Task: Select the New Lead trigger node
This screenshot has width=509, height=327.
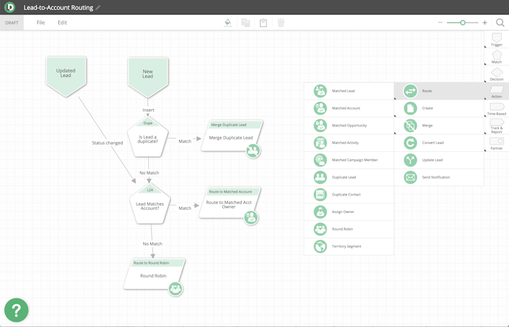Action: [147, 77]
